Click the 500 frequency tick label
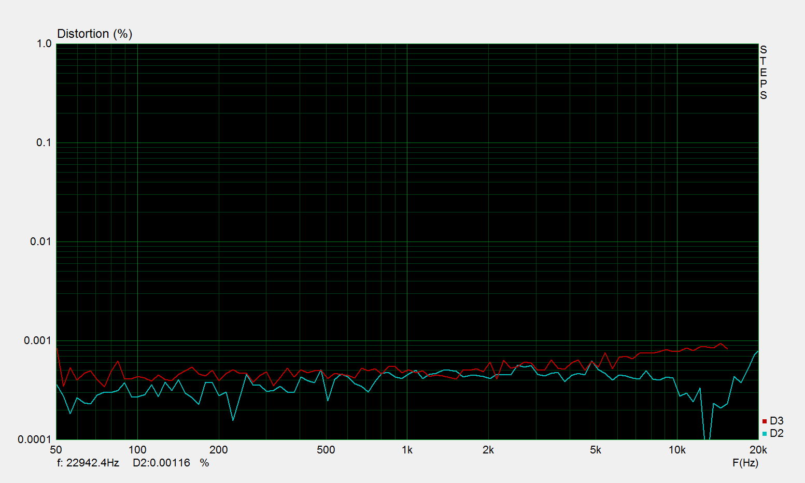This screenshot has width=805, height=483. click(x=326, y=450)
